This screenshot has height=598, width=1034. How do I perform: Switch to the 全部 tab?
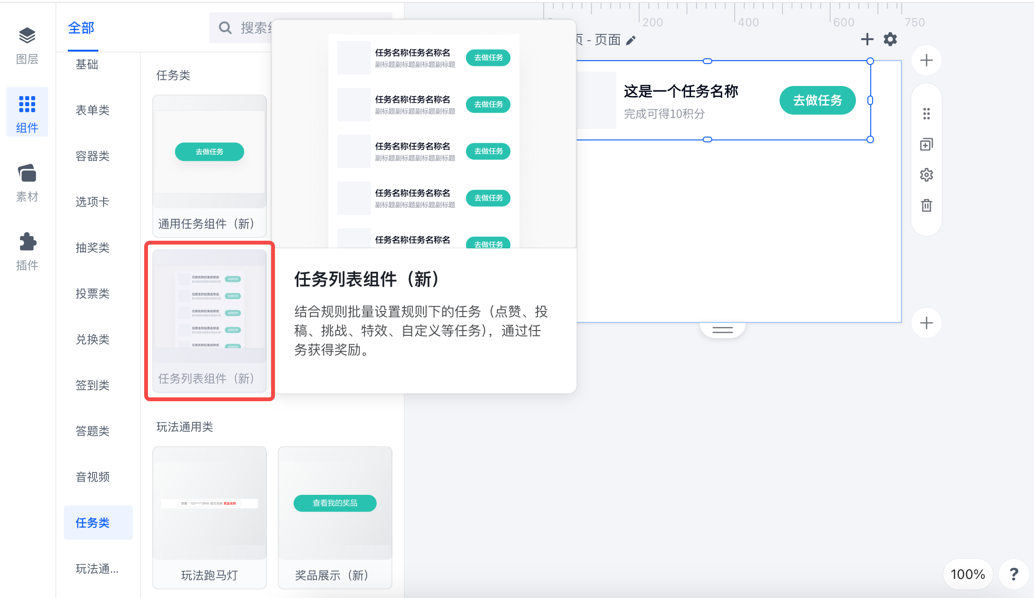click(x=82, y=28)
